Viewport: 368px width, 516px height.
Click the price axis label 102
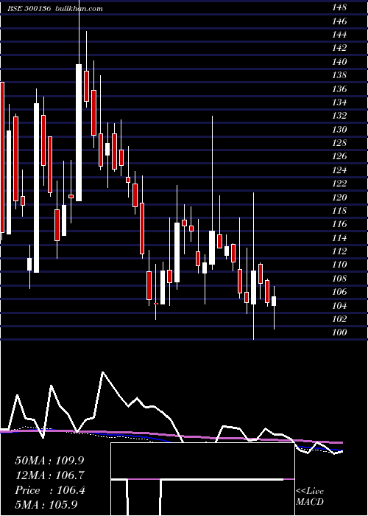point(339,319)
